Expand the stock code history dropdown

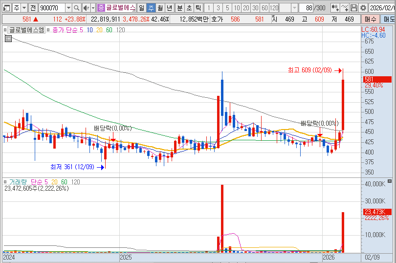(69, 8)
